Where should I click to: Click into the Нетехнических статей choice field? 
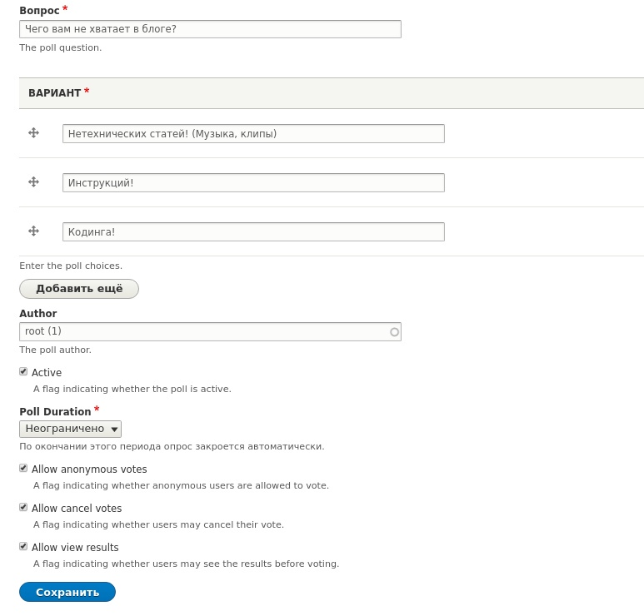tap(253, 133)
